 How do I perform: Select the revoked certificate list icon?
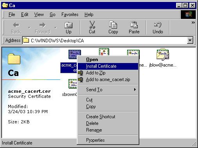point(104,52)
